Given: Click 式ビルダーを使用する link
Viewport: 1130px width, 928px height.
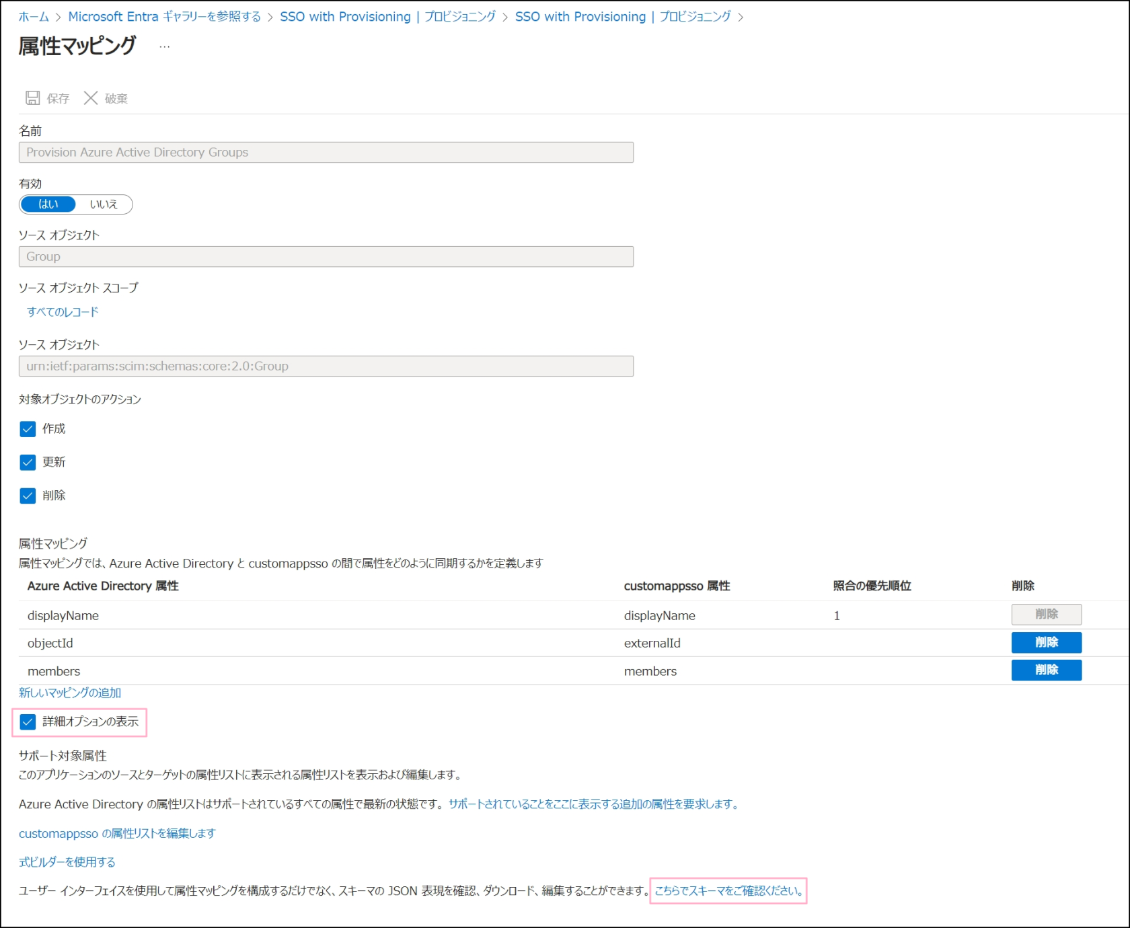Looking at the screenshot, I should (x=67, y=862).
